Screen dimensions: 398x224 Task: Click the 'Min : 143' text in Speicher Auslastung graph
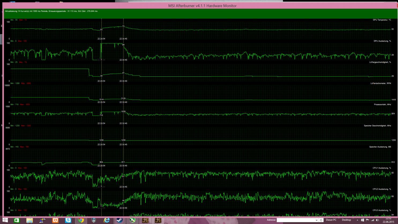click(x=14, y=147)
